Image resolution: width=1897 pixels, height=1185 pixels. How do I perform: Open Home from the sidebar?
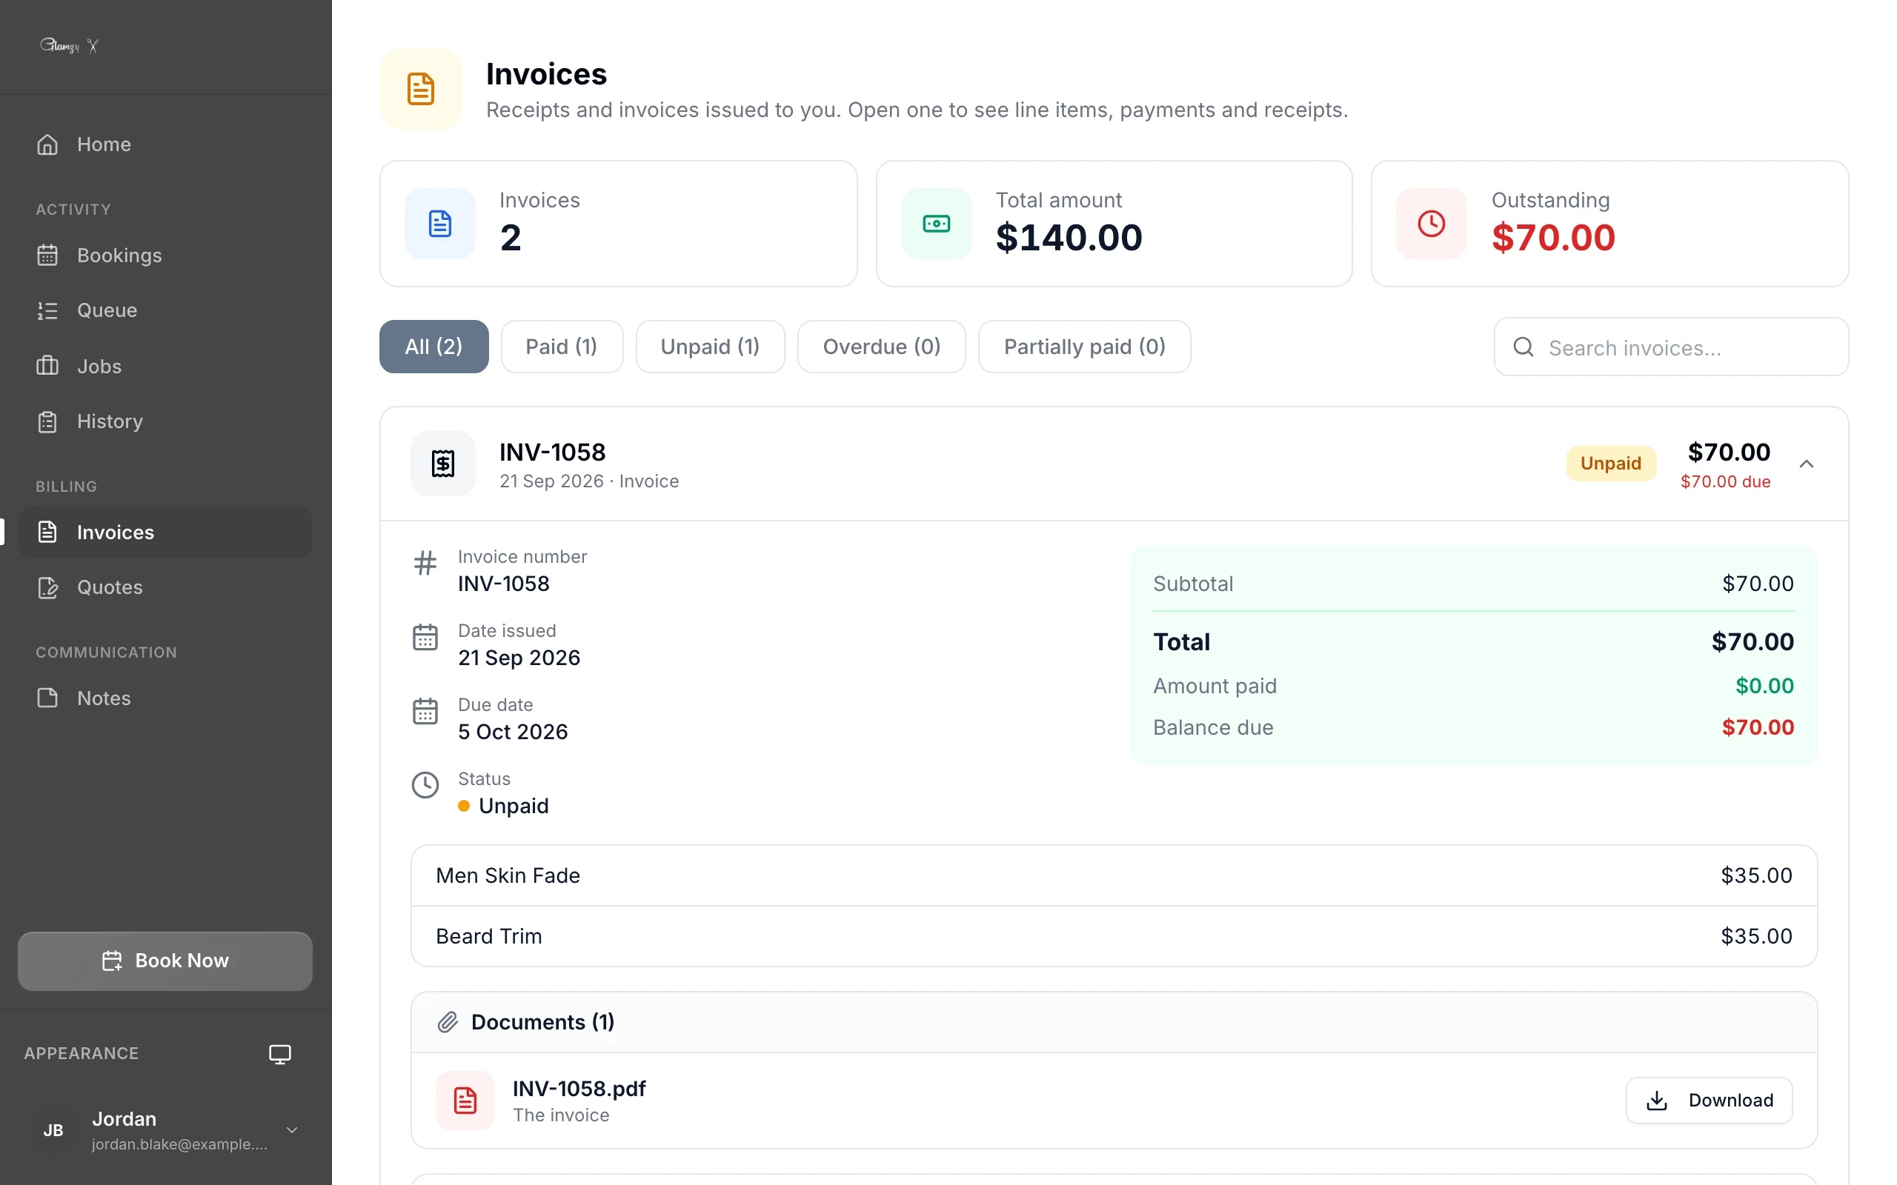pyautogui.click(x=165, y=144)
